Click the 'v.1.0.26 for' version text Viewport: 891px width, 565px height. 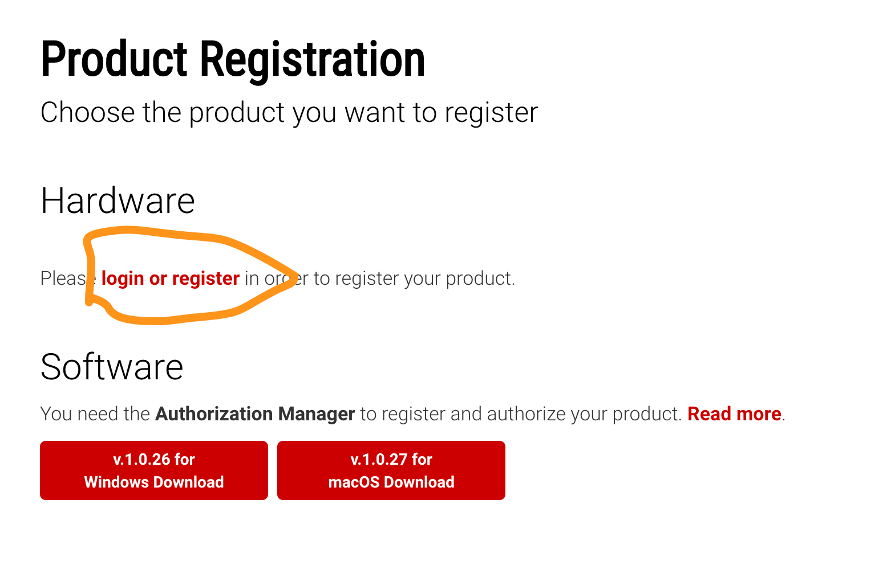[154, 459]
